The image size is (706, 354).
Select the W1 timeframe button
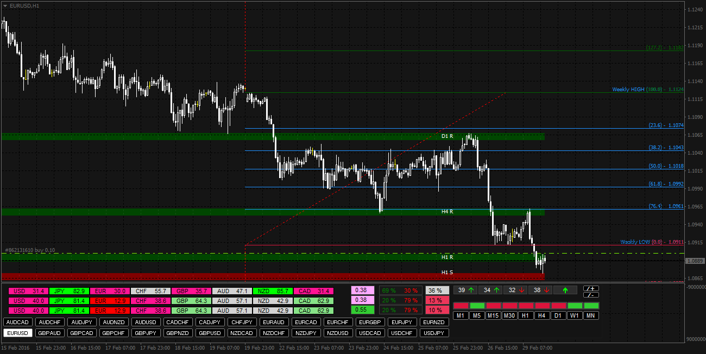[575, 315]
